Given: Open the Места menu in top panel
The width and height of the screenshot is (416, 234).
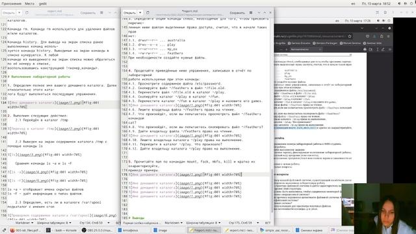Looking at the screenshot, I should 29,4.
